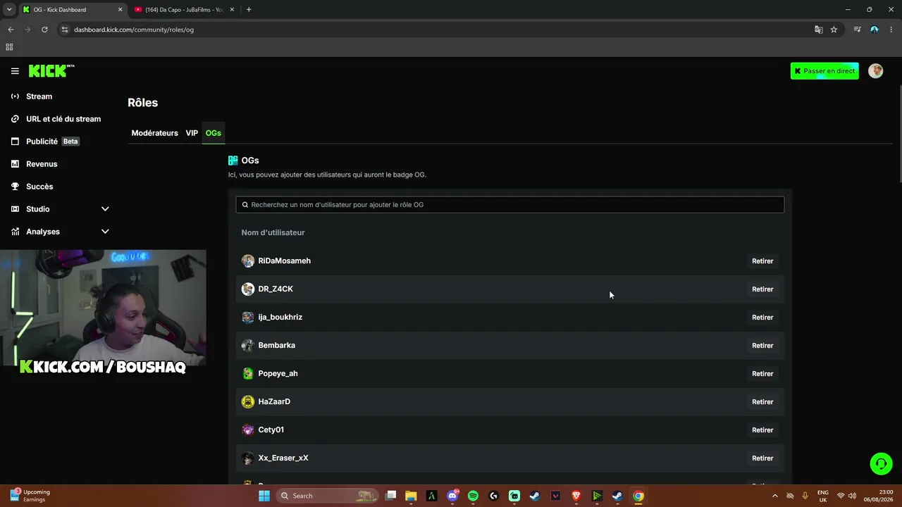Open a new browser tab

click(x=249, y=10)
